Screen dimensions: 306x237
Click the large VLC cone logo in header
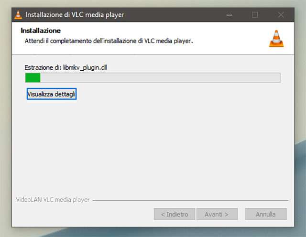[x=276, y=39]
